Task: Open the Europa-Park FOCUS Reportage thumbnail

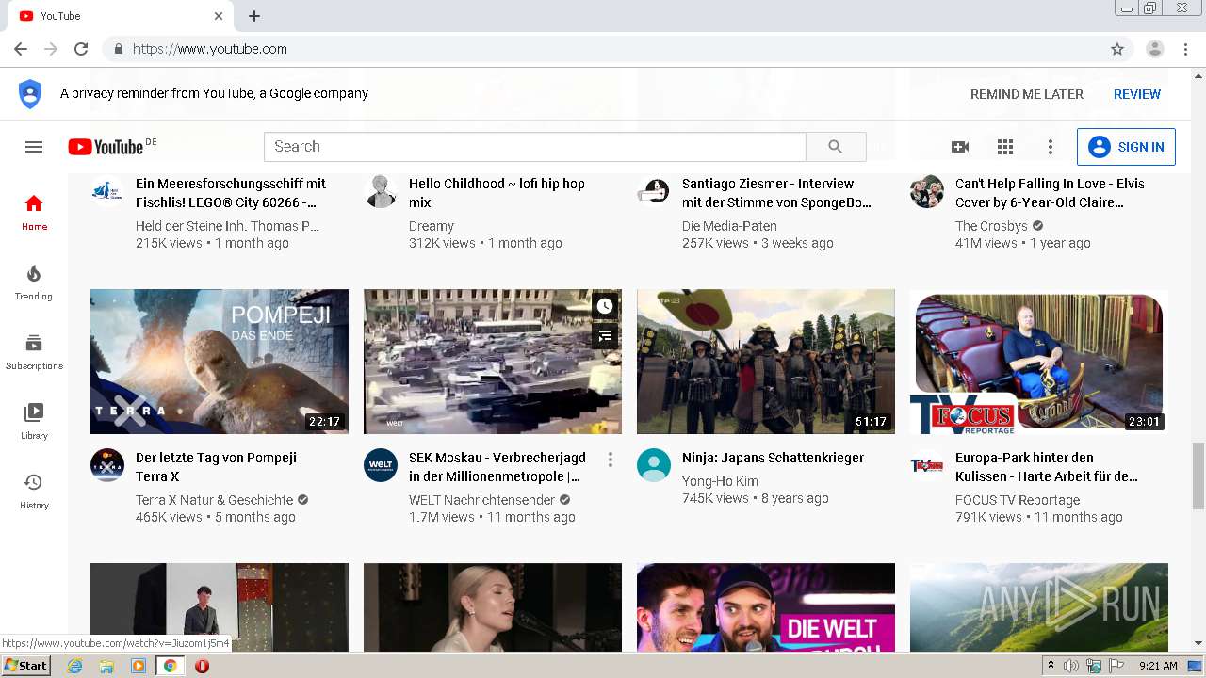Action: point(1039,362)
